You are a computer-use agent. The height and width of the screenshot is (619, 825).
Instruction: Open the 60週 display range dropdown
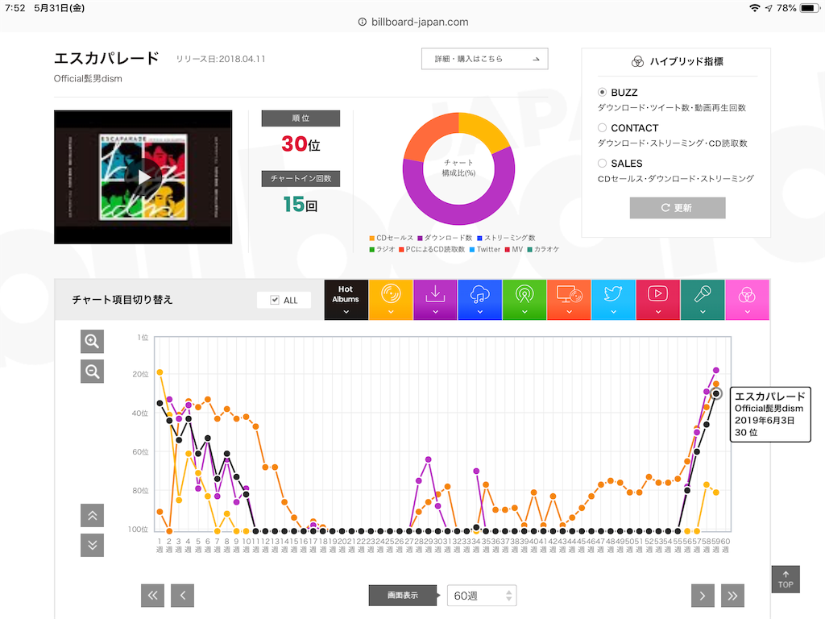tap(482, 596)
